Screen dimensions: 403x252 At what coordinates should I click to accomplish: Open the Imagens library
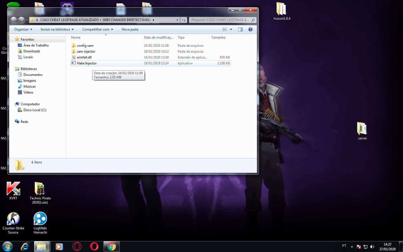(x=30, y=81)
